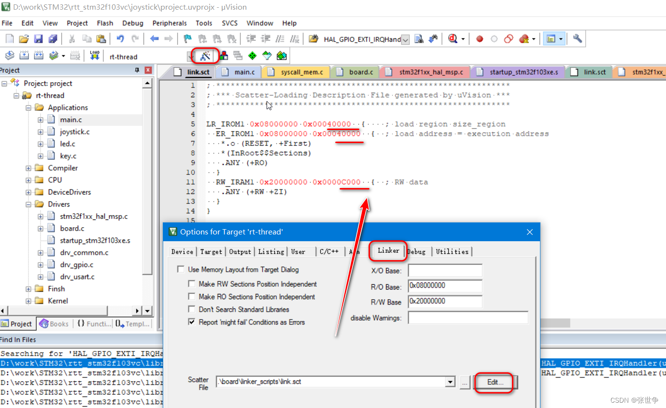The height and width of the screenshot is (408, 666).
Task: Enable the Use Memory Layout from Target Dialog checkbox
Action: coord(181,269)
